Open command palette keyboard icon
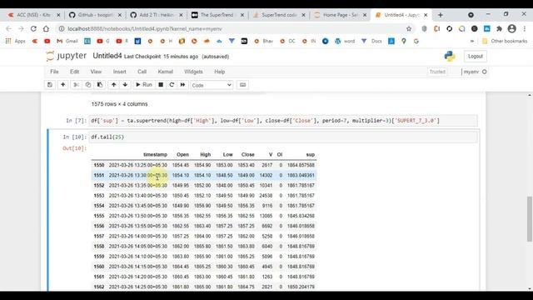 point(242,85)
